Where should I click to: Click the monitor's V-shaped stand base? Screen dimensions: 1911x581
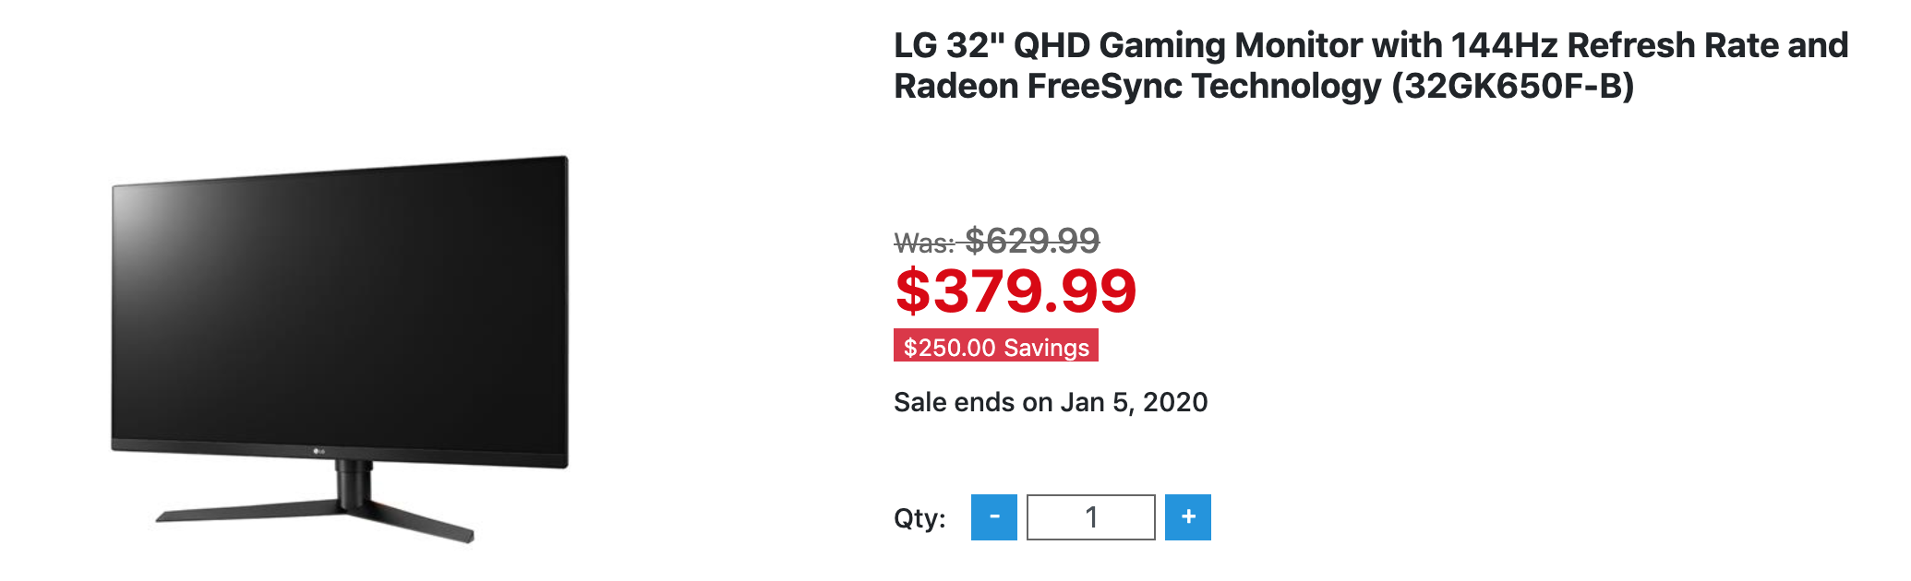tap(314, 518)
